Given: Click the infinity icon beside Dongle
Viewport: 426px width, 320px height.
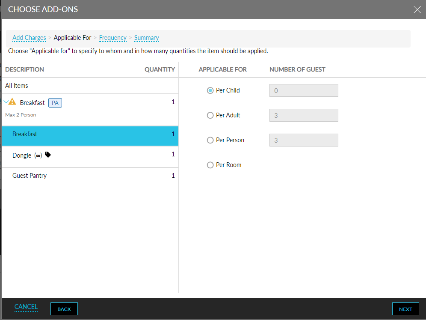Looking at the screenshot, I should 39,155.
